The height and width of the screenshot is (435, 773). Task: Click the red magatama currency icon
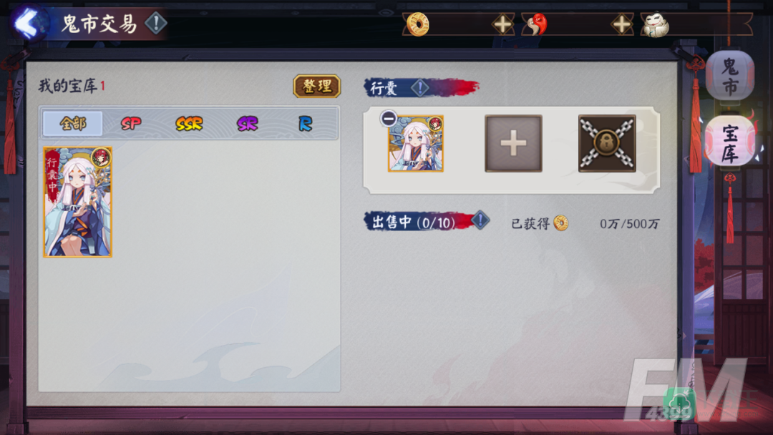click(x=536, y=24)
